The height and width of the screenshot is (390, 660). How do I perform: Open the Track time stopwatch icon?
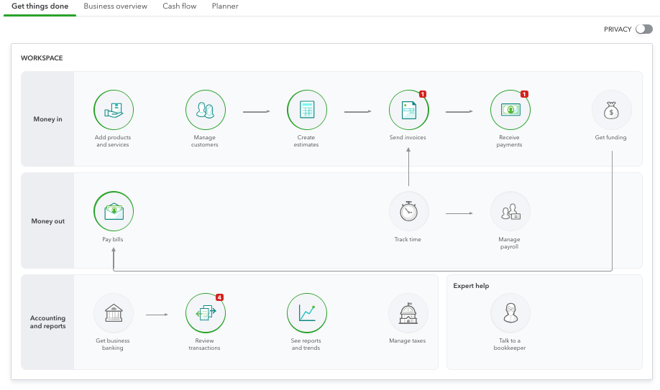408,211
